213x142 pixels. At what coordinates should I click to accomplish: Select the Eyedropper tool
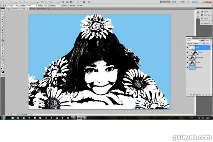click(2, 24)
